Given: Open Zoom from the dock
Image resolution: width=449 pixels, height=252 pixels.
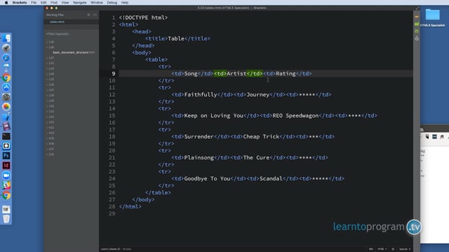Looking at the screenshot, I should click(6, 176).
